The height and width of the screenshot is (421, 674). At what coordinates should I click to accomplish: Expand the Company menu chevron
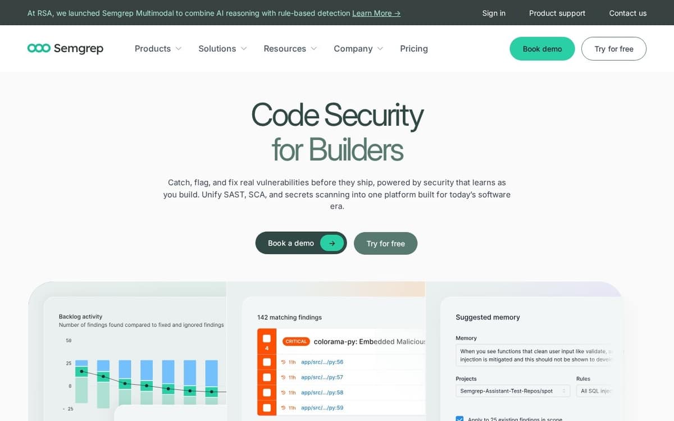[x=380, y=49]
